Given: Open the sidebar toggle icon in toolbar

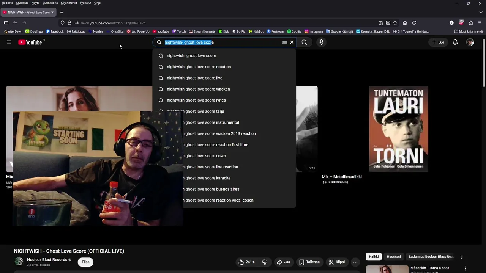Looking at the screenshot, I should pyautogui.click(x=6, y=23).
